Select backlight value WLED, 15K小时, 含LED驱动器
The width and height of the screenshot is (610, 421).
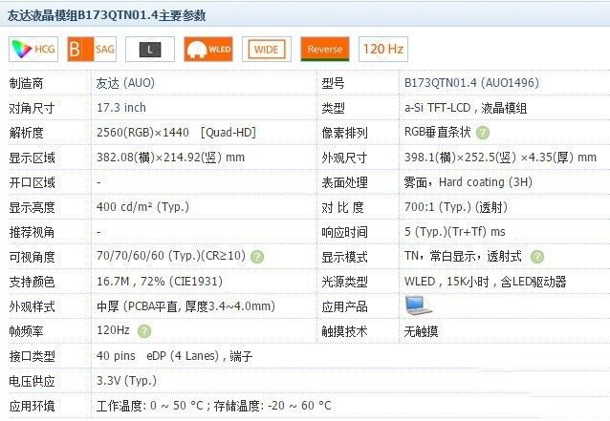[485, 282]
